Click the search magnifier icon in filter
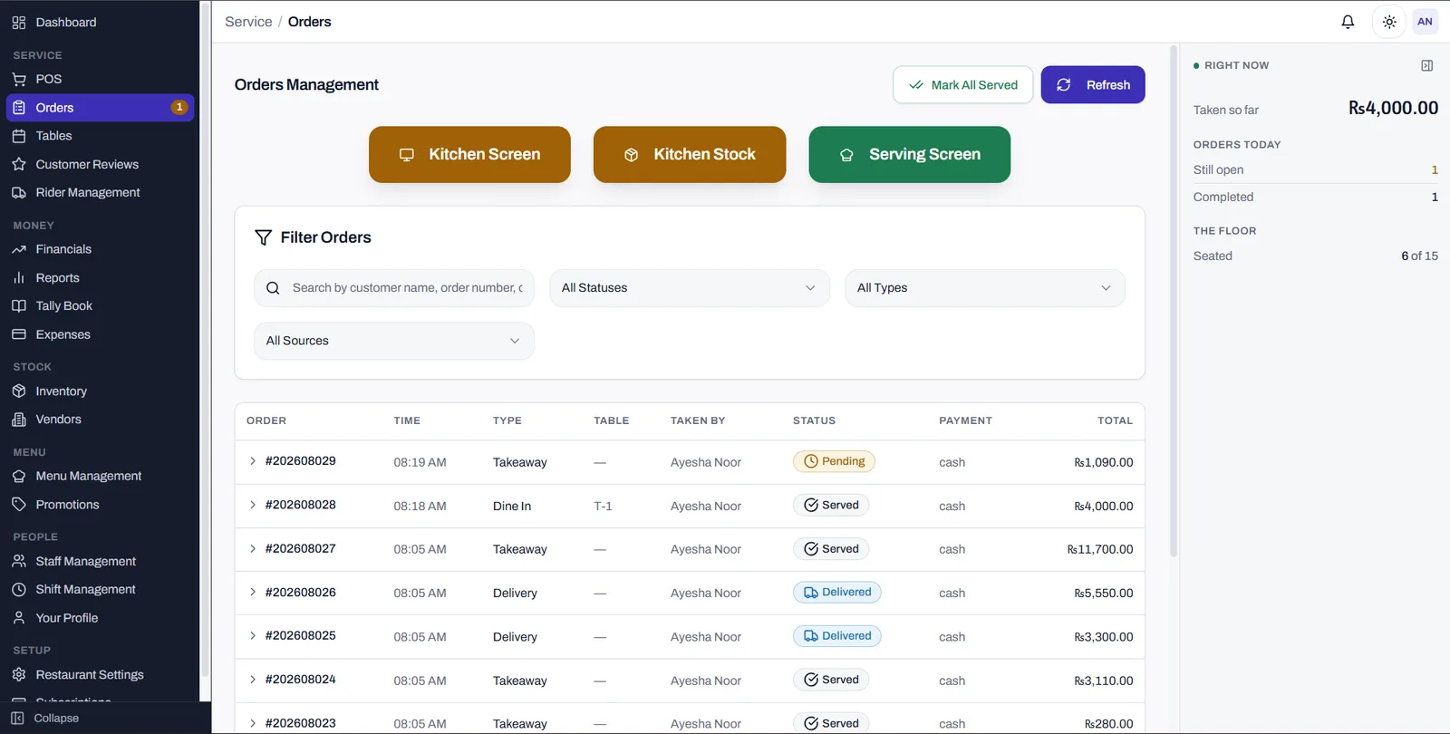This screenshot has height=734, width=1450. tap(273, 288)
